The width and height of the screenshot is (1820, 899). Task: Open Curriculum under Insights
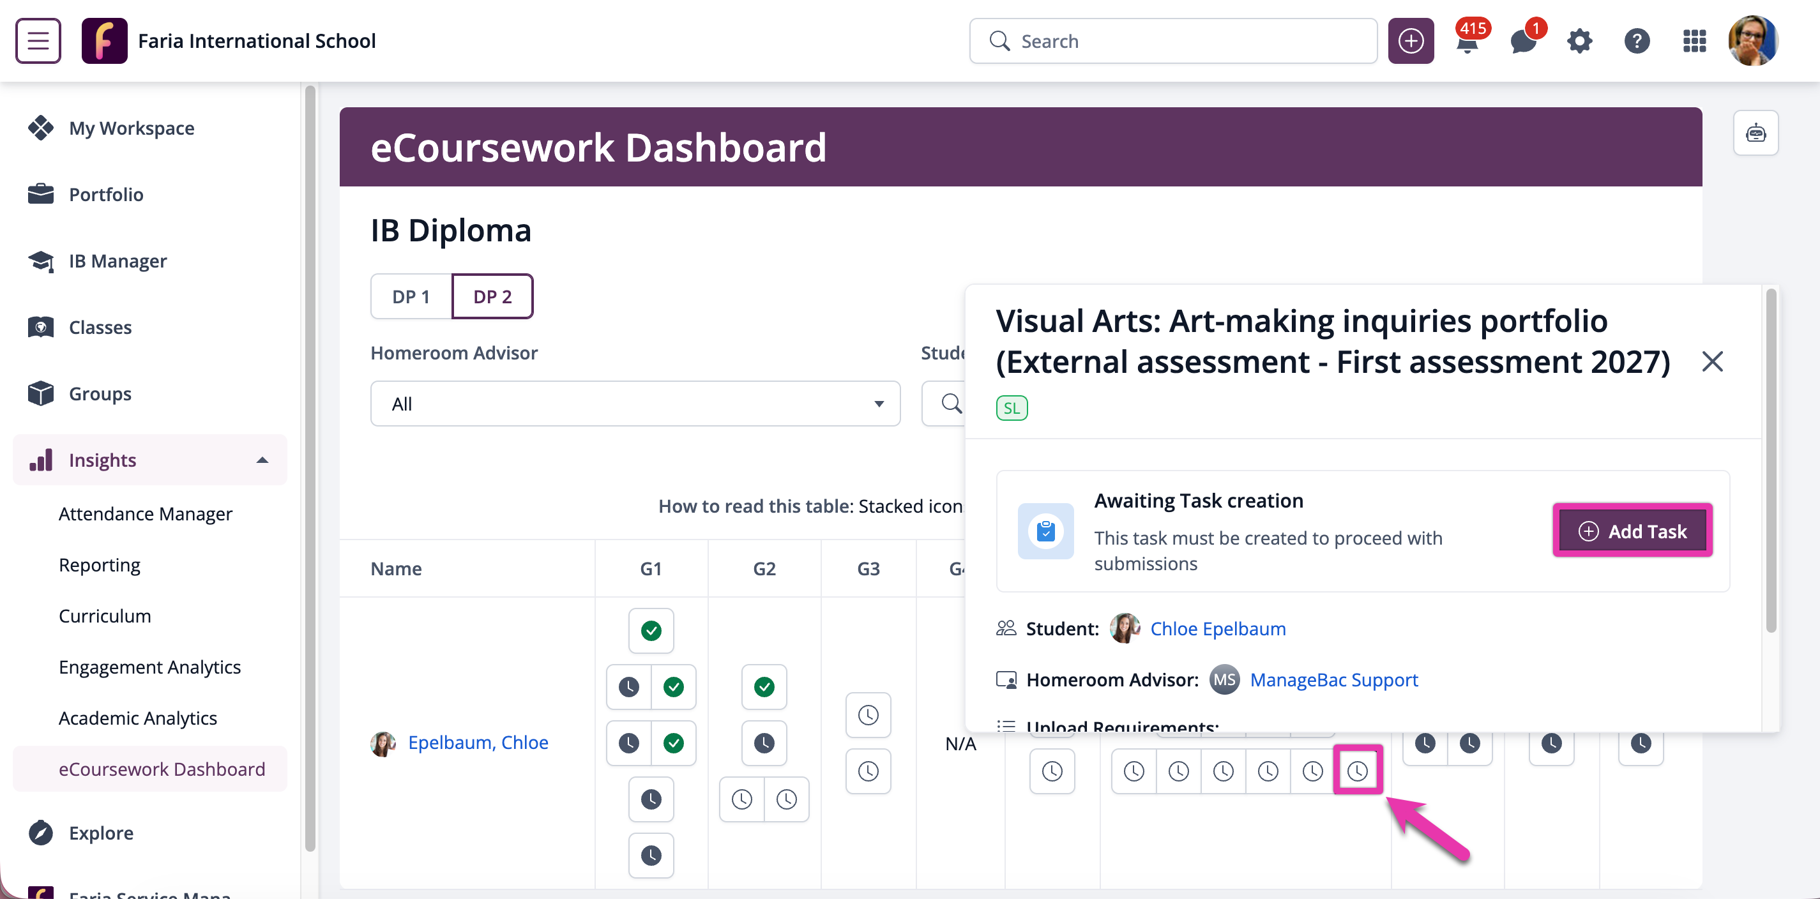click(105, 616)
